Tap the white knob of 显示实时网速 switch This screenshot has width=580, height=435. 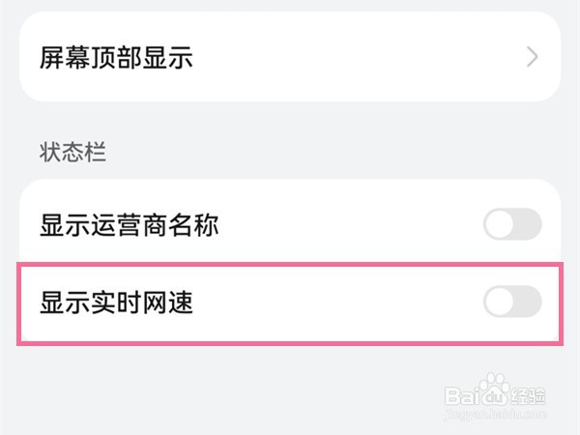[x=500, y=303]
